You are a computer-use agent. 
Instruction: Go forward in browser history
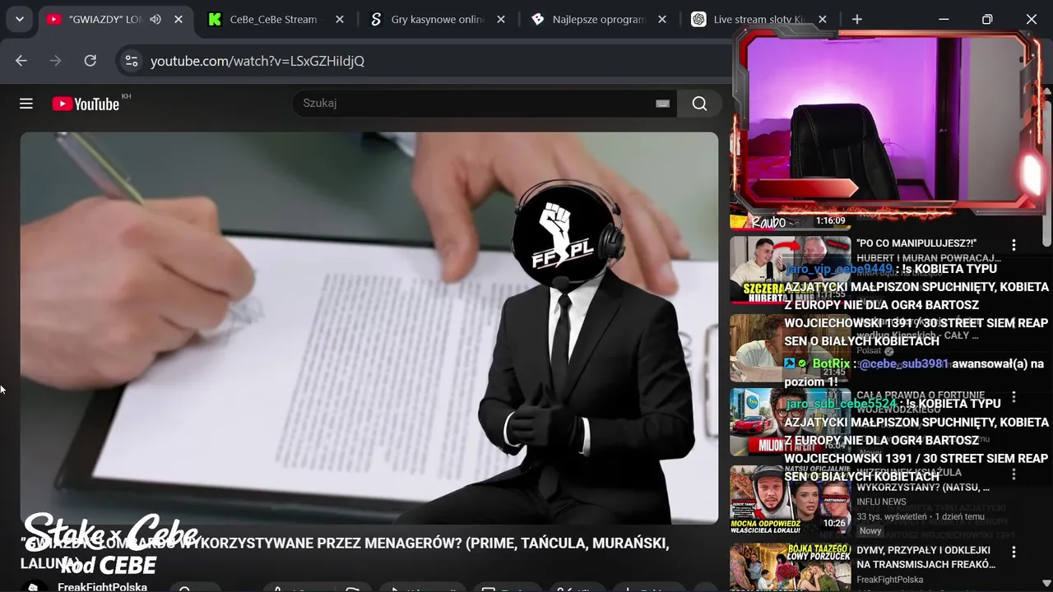pyautogui.click(x=56, y=61)
